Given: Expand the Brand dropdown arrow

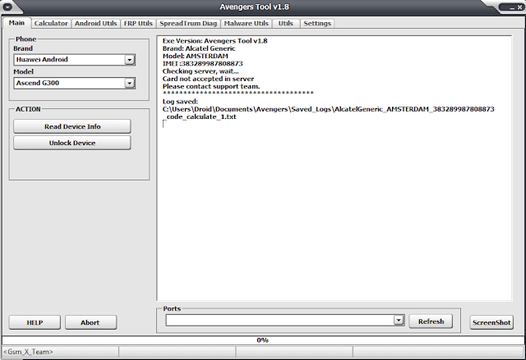Looking at the screenshot, I should tap(130, 60).
